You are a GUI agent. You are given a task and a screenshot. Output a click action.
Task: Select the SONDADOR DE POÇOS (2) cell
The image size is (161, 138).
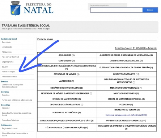[67, 121]
